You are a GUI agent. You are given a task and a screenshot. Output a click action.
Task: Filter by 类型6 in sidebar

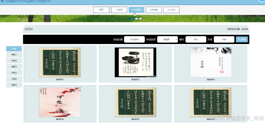tap(14, 85)
